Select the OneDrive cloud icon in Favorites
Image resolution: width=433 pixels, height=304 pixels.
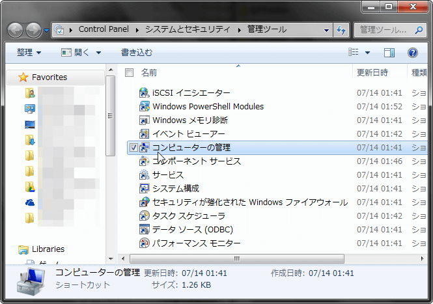point(30,203)
